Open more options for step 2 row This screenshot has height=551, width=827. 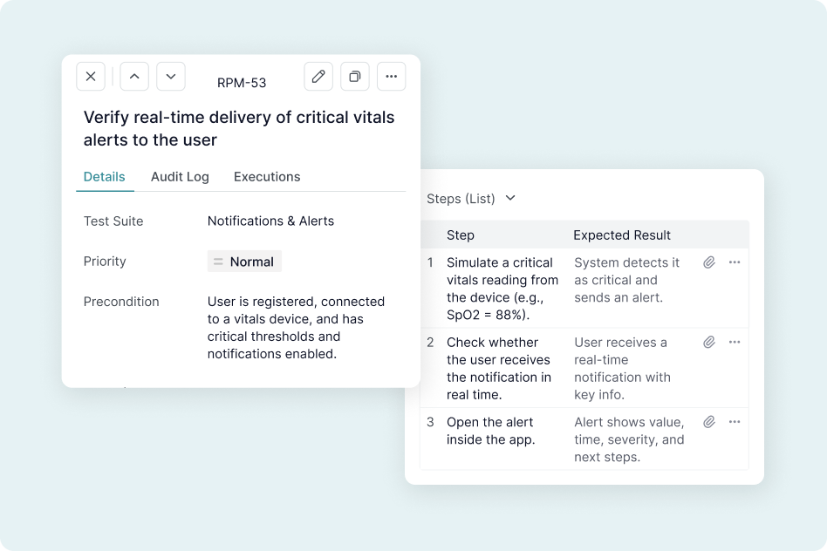tap(735, 342)
